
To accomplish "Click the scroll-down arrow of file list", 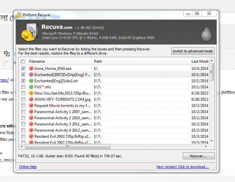I will point(211,141).
